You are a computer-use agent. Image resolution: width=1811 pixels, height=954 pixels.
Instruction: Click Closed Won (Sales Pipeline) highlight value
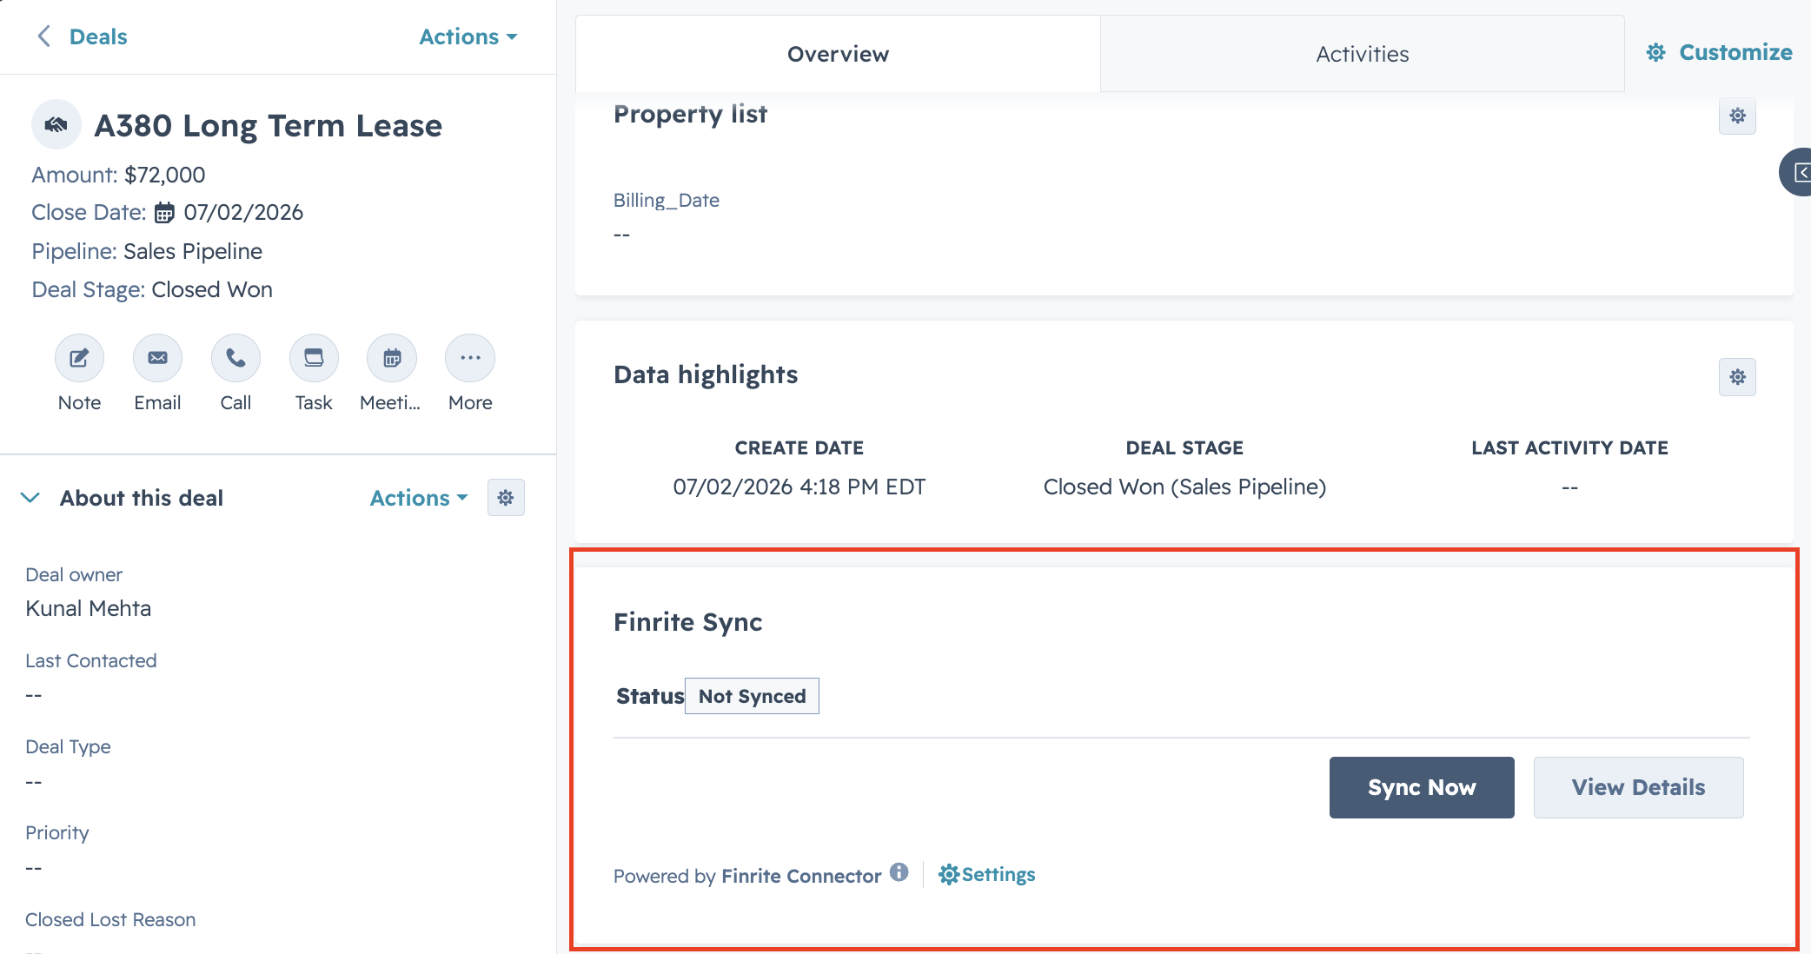pos(1184,487)
